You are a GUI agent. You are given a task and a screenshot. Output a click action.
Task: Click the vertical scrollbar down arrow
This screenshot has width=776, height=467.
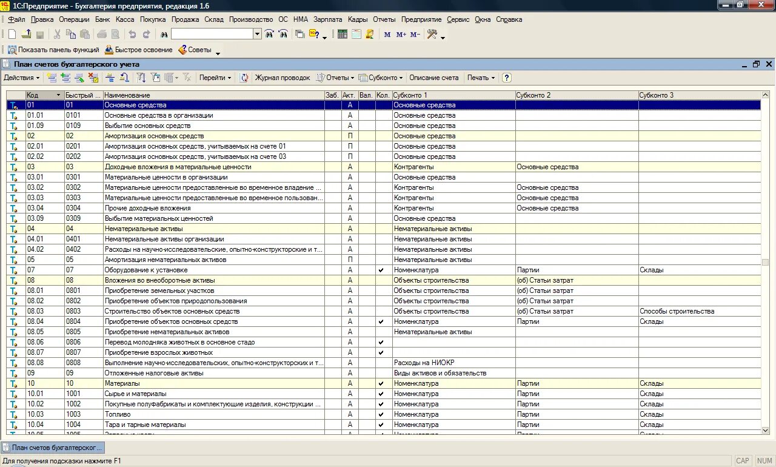[x=765, y=430]
